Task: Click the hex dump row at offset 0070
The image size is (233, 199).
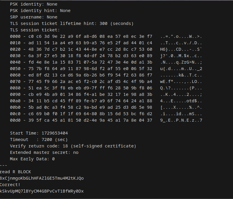Action: 81,81
